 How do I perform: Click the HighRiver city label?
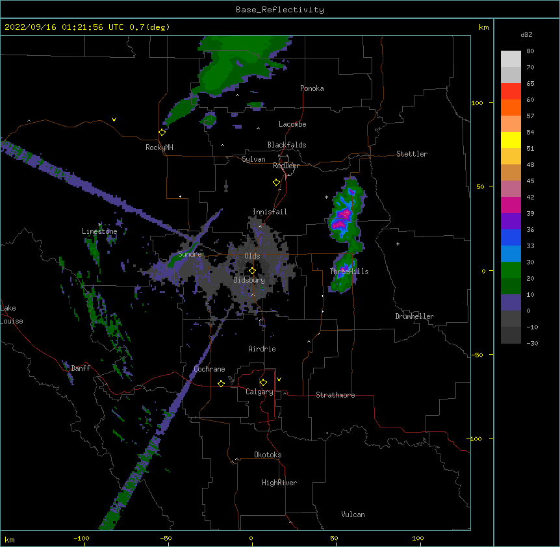[x=279, y=483]
